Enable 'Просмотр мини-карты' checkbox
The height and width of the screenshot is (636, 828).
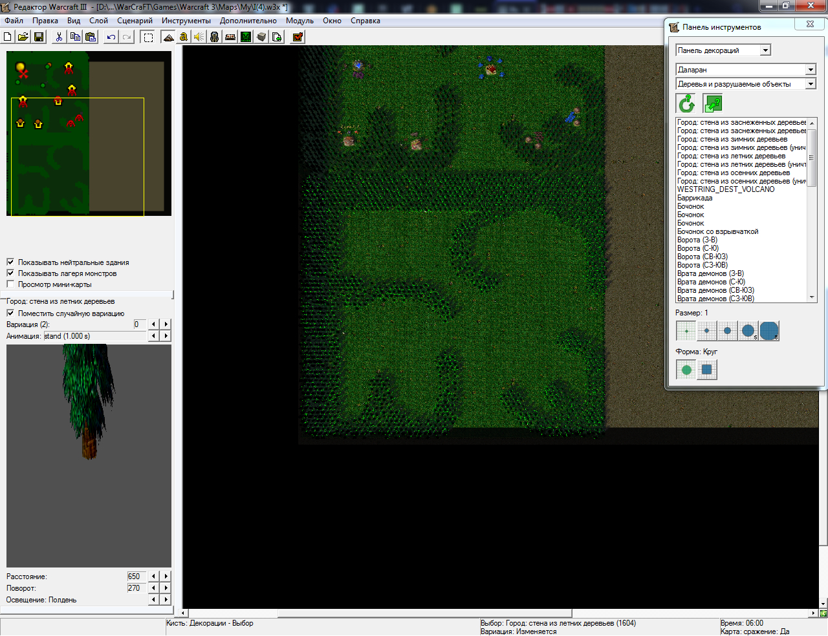coord(10,284)
